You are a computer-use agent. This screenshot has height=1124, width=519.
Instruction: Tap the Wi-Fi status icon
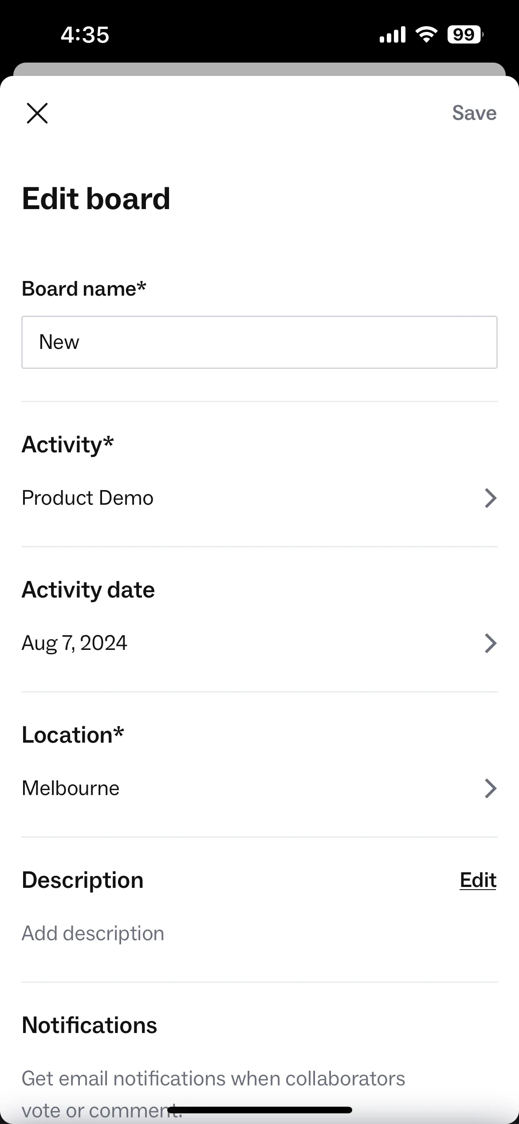[426, 34]
